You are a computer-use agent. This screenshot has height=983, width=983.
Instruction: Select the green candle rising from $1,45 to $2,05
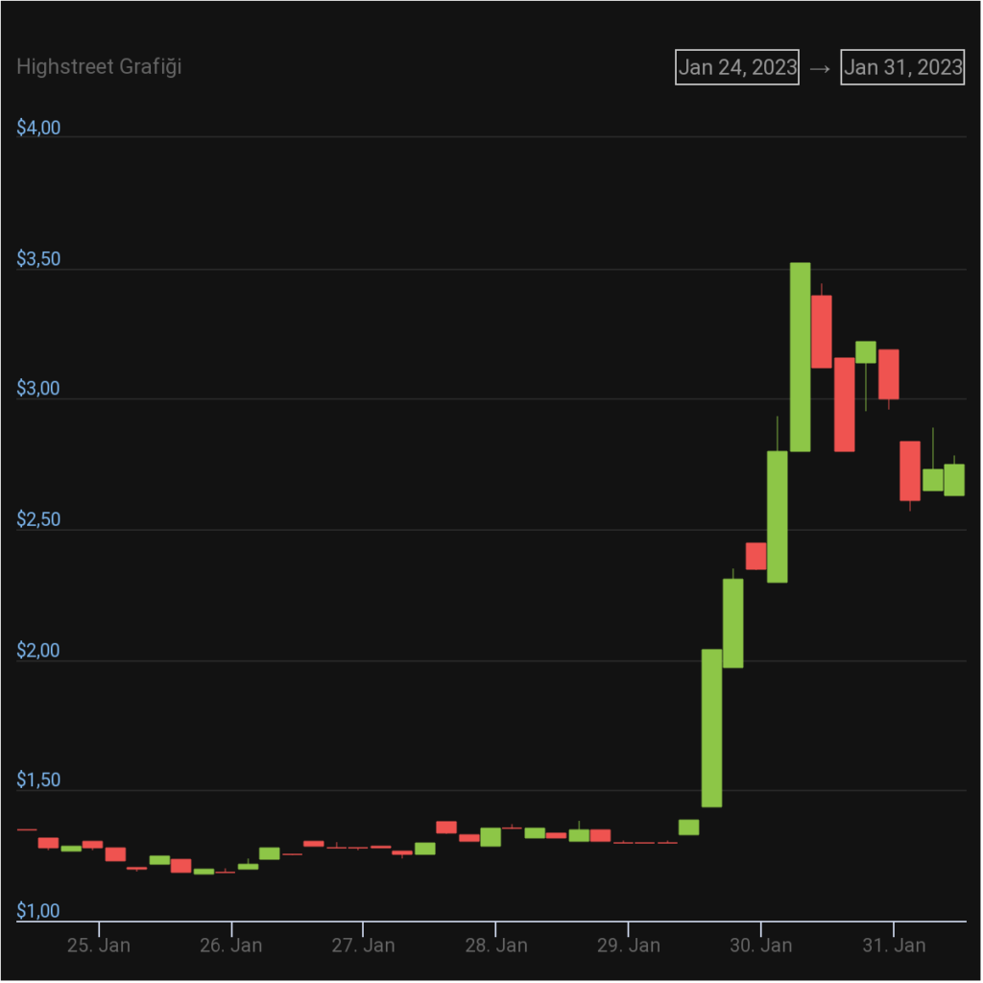click(x=711, y=728)
